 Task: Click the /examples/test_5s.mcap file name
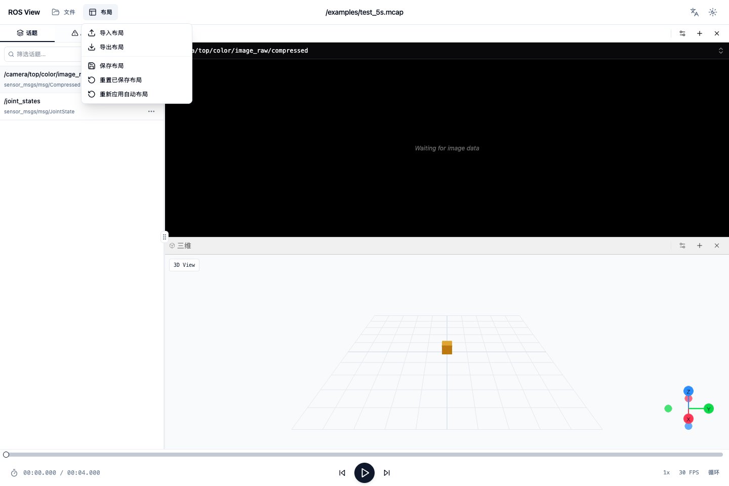click(364, 12)
